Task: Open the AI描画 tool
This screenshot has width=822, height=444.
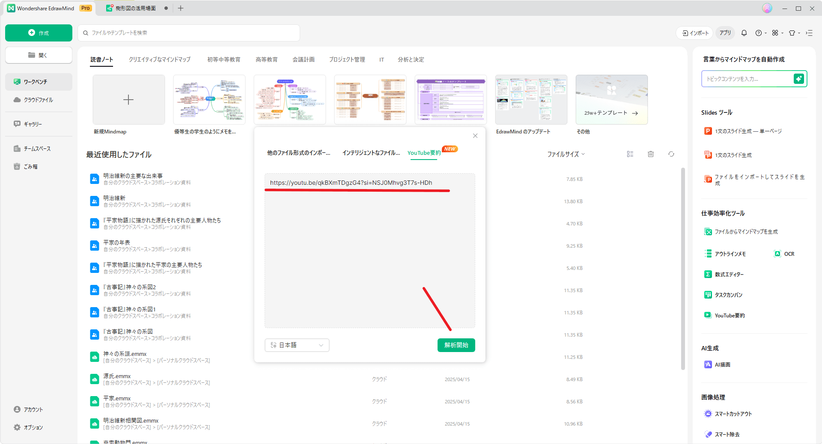Action: 718,365
